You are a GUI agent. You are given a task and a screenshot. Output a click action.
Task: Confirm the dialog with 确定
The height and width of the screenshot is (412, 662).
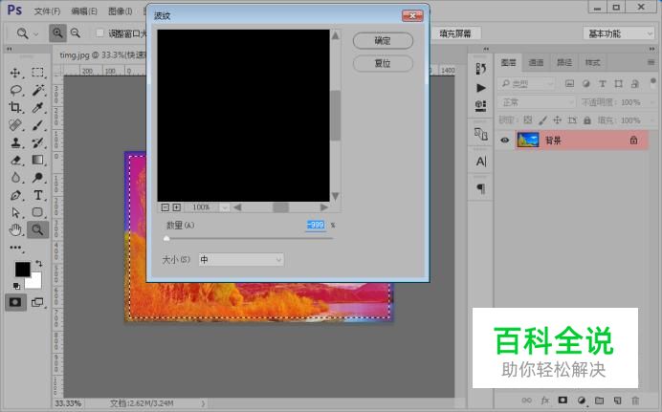click(x=383, y=41)
